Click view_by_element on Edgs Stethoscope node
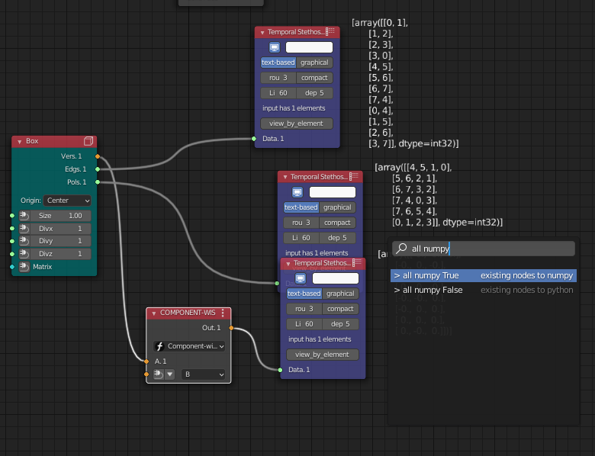The image size is (595, 456). [297, 124]
